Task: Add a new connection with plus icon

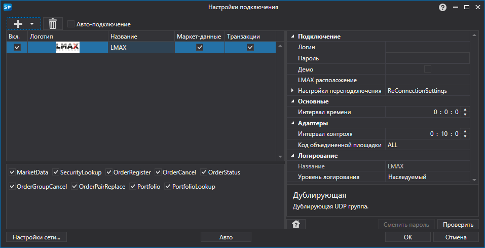Action: (x=18, y=24)
